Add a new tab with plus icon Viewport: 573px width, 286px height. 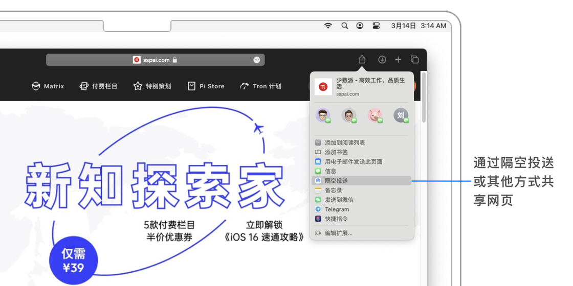point(398,60)
